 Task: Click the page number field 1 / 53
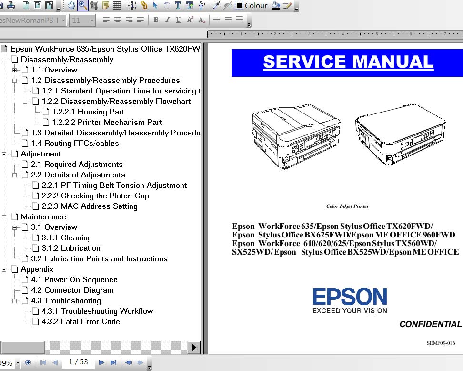[x=78, y=362]
